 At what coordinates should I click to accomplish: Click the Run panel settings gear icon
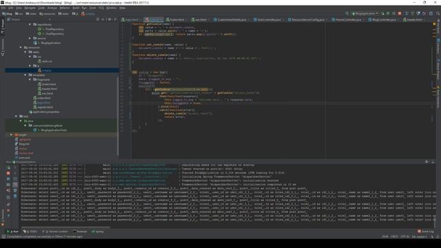427,162
